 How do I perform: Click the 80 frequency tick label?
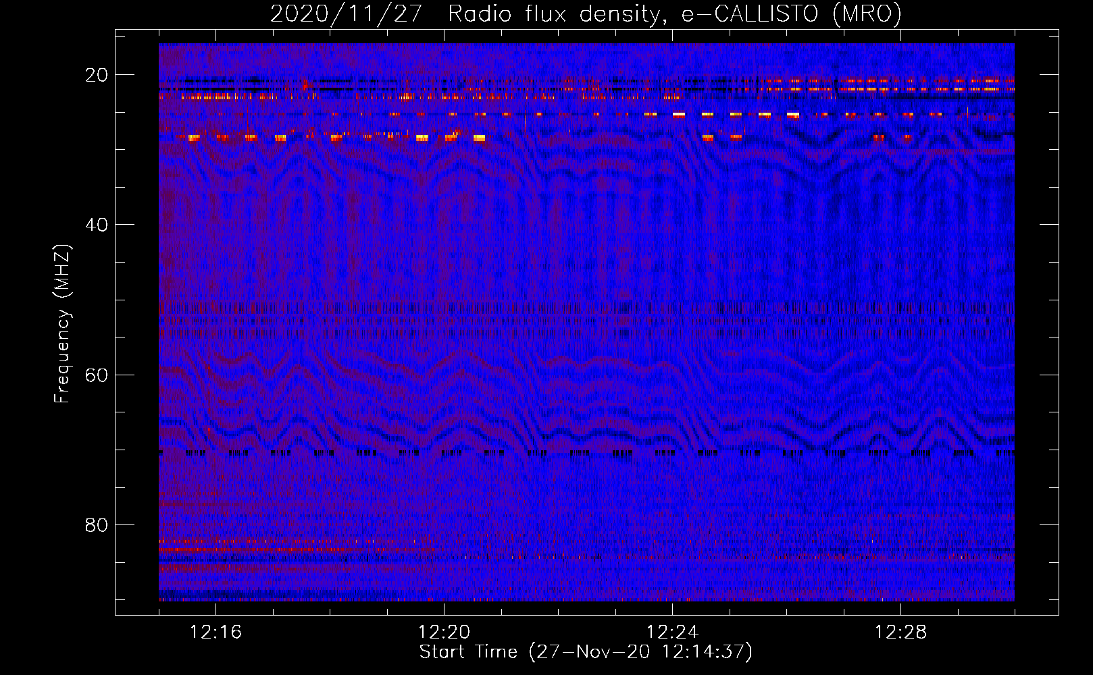(97, 525)
